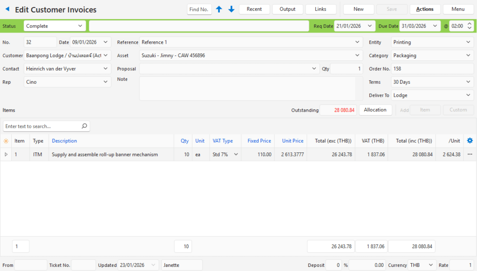Image resolution: width=477 pixels, height=271 pixels.
Task: Click the sun icon in grid header
Action: point(6,141)
